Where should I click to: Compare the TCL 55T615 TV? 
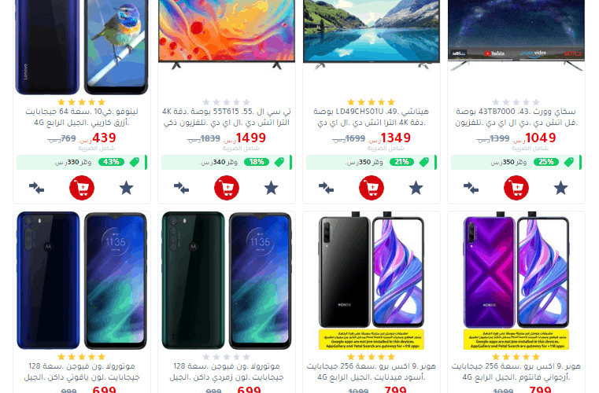pos(182,188)
